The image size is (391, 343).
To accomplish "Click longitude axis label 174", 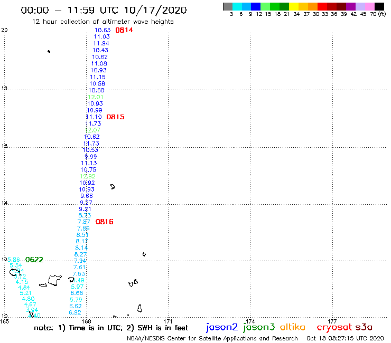I will 250,321.
